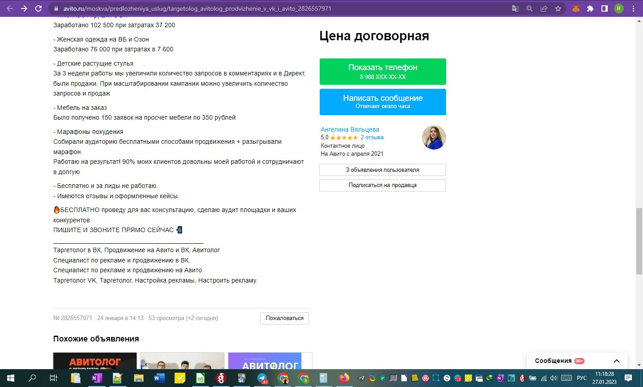View 3 объявления пользователя
This screenshot has width=643, height=387.
[x=383, y=170]
